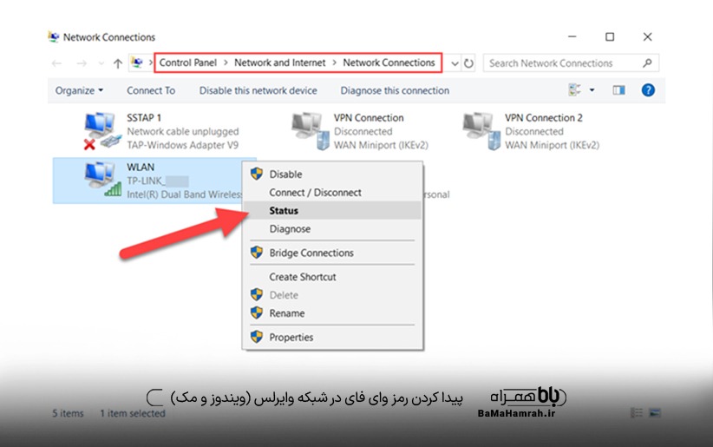Open Help with the question mark icon

pyautogui.click(x=648, y=90)
